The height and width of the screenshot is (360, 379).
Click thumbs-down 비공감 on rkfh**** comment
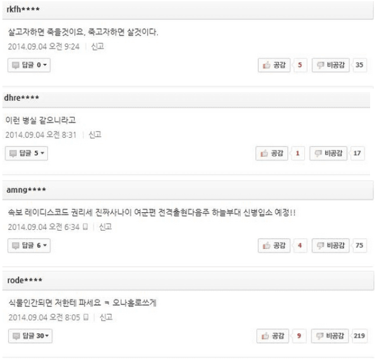coord(330,65)
